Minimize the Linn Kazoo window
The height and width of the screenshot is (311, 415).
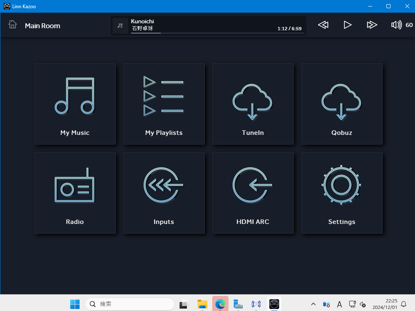point(370,6)
